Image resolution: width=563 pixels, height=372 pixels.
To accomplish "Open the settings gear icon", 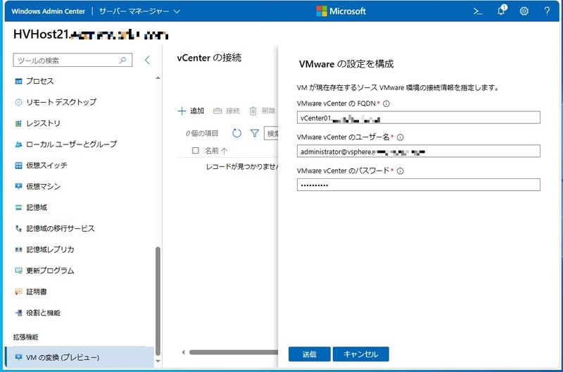I will tap(524, 11).
